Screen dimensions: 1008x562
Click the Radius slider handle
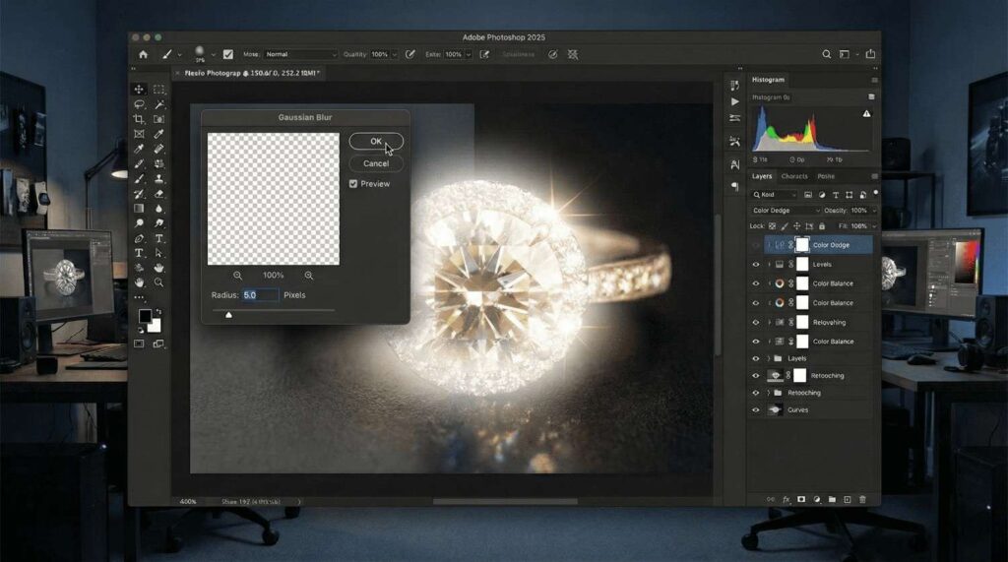[x=229, y=315]
